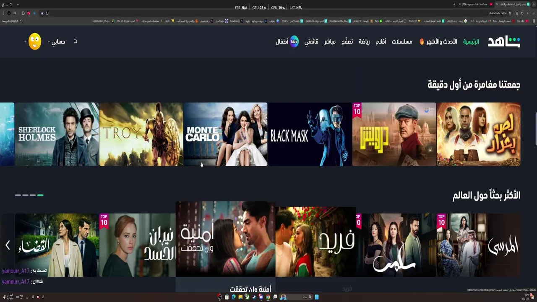
Task: Click the Shahid logo
Action: click(x=504, y=42)
